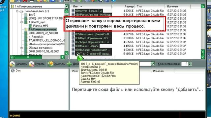Click the green plus Добавить icon
This screenshot has height=118, width=211.
coord(69,64)
